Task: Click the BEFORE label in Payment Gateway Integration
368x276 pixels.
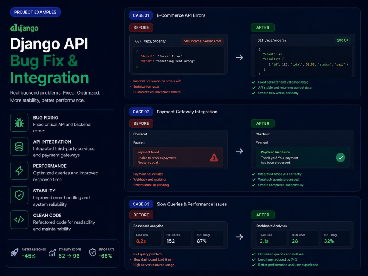Action: point(141,123)
